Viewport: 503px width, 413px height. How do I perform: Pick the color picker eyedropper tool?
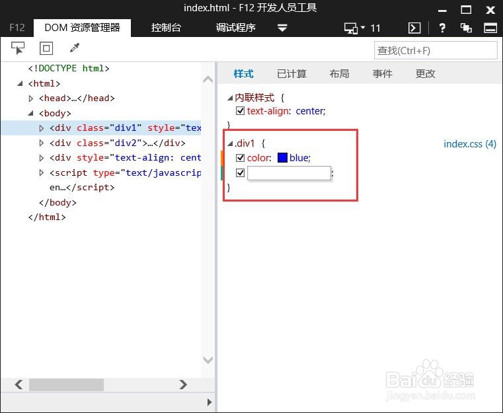point(75,48)
